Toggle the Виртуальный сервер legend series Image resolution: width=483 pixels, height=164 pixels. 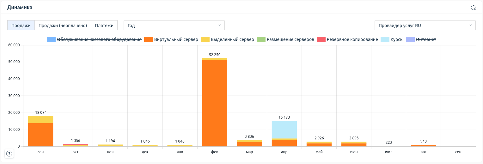click(x=176, y=39)
